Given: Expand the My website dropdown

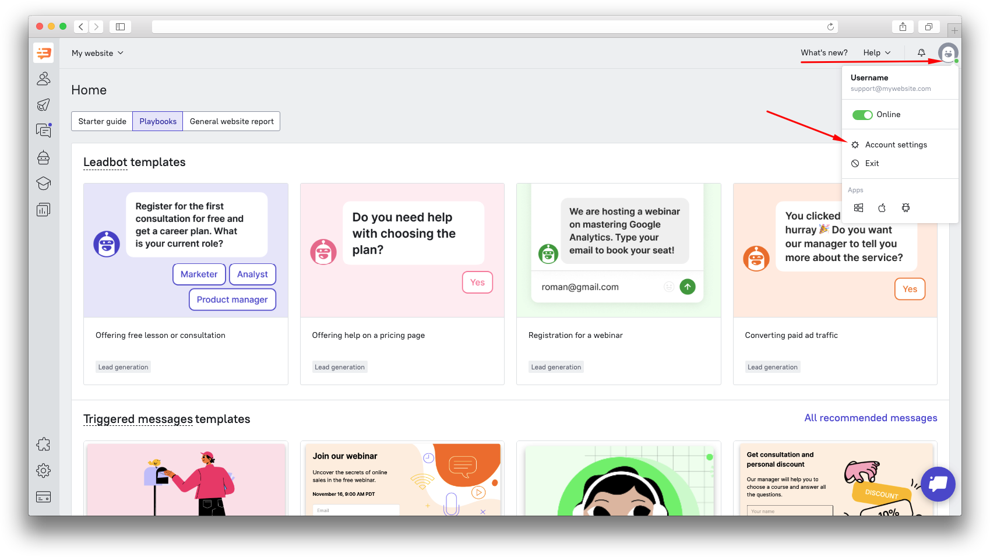Looking at the screenshot, I should pyautogui.click(x=97, y=53).
